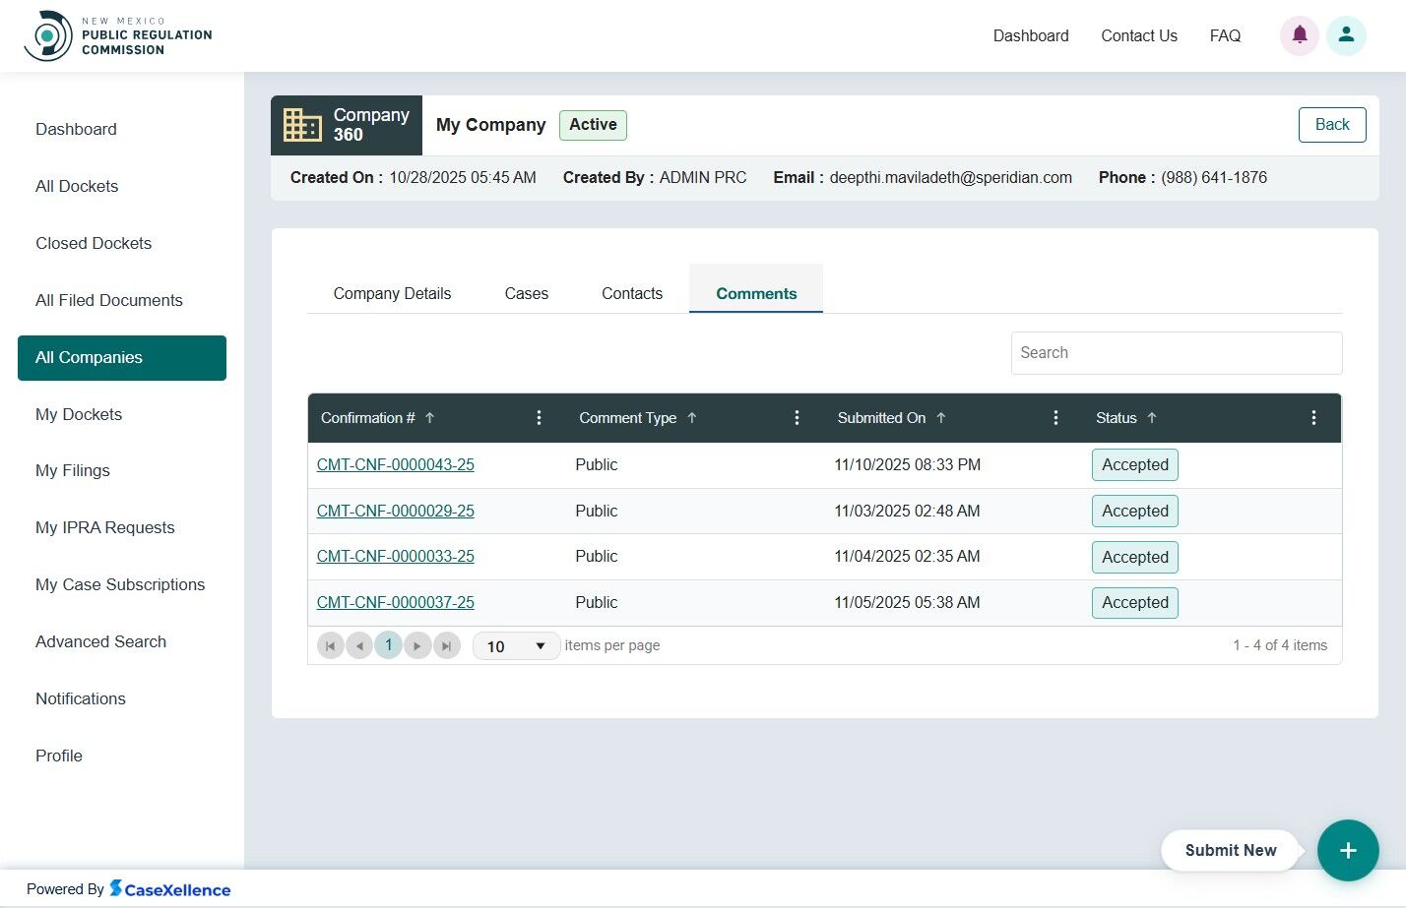The image size is (1406, 908).
Task: Open the notifications bell icon
Action: 1300,35
